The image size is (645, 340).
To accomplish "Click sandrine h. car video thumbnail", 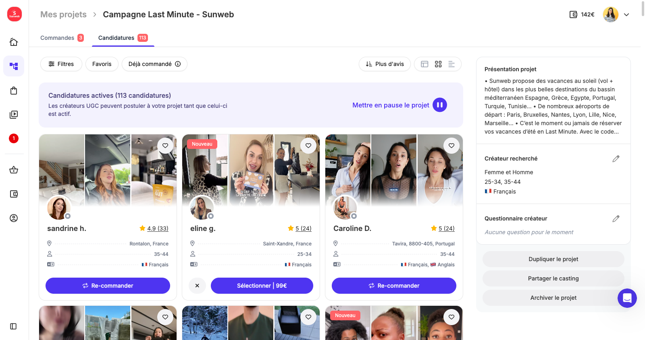I will click(108, 170).
